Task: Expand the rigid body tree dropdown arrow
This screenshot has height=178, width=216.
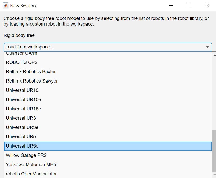Action: pyautogui.click(x=207, y=47)
